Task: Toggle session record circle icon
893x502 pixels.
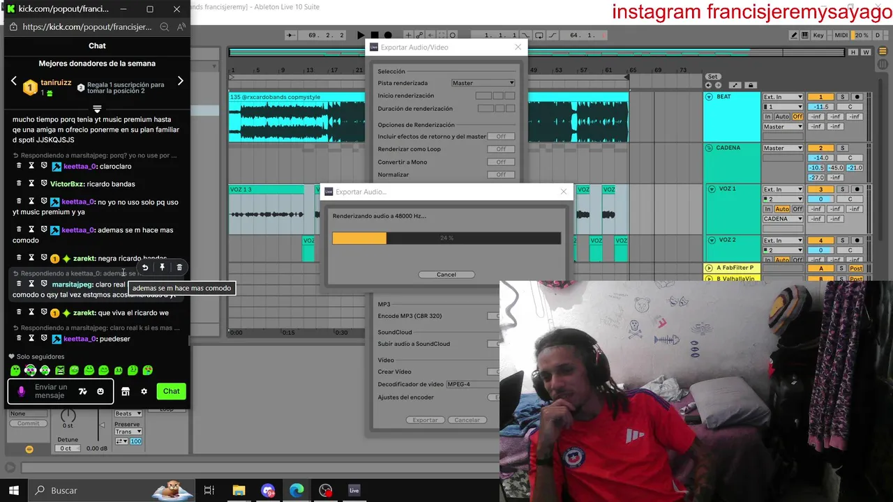Action: [x=453, y=35]
